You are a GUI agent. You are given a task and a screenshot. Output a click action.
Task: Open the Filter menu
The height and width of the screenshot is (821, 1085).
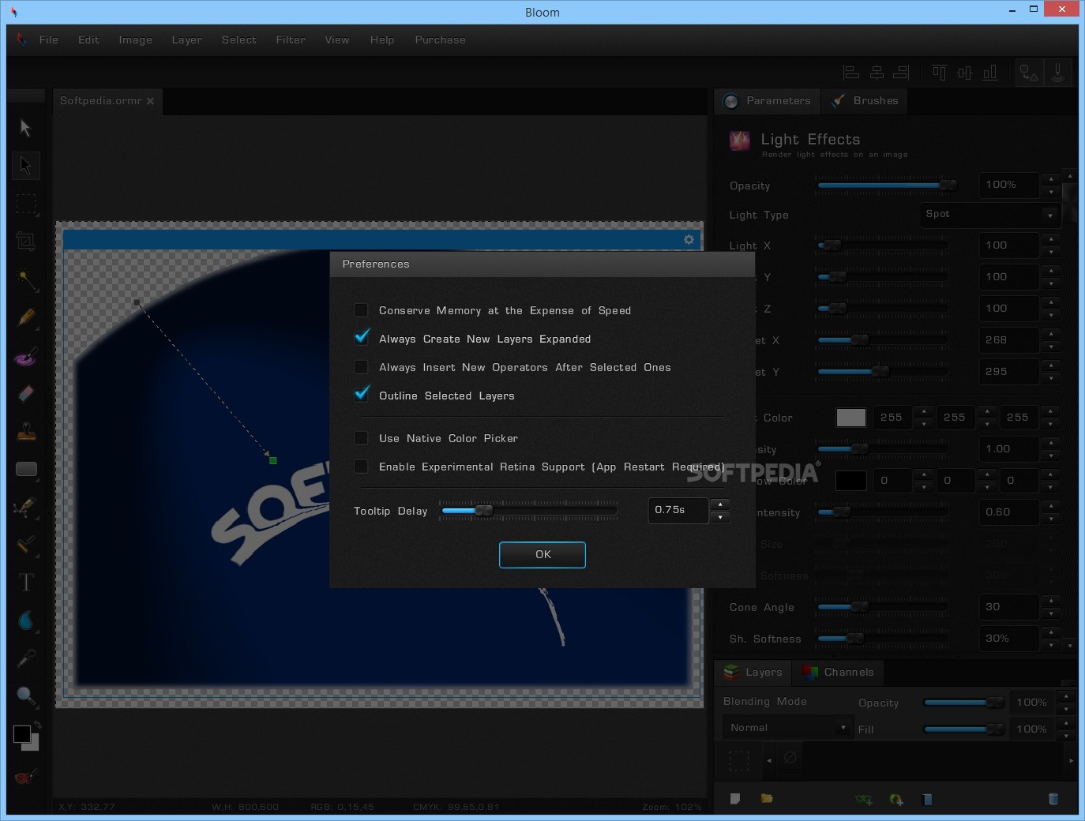[x=291, y=39]
